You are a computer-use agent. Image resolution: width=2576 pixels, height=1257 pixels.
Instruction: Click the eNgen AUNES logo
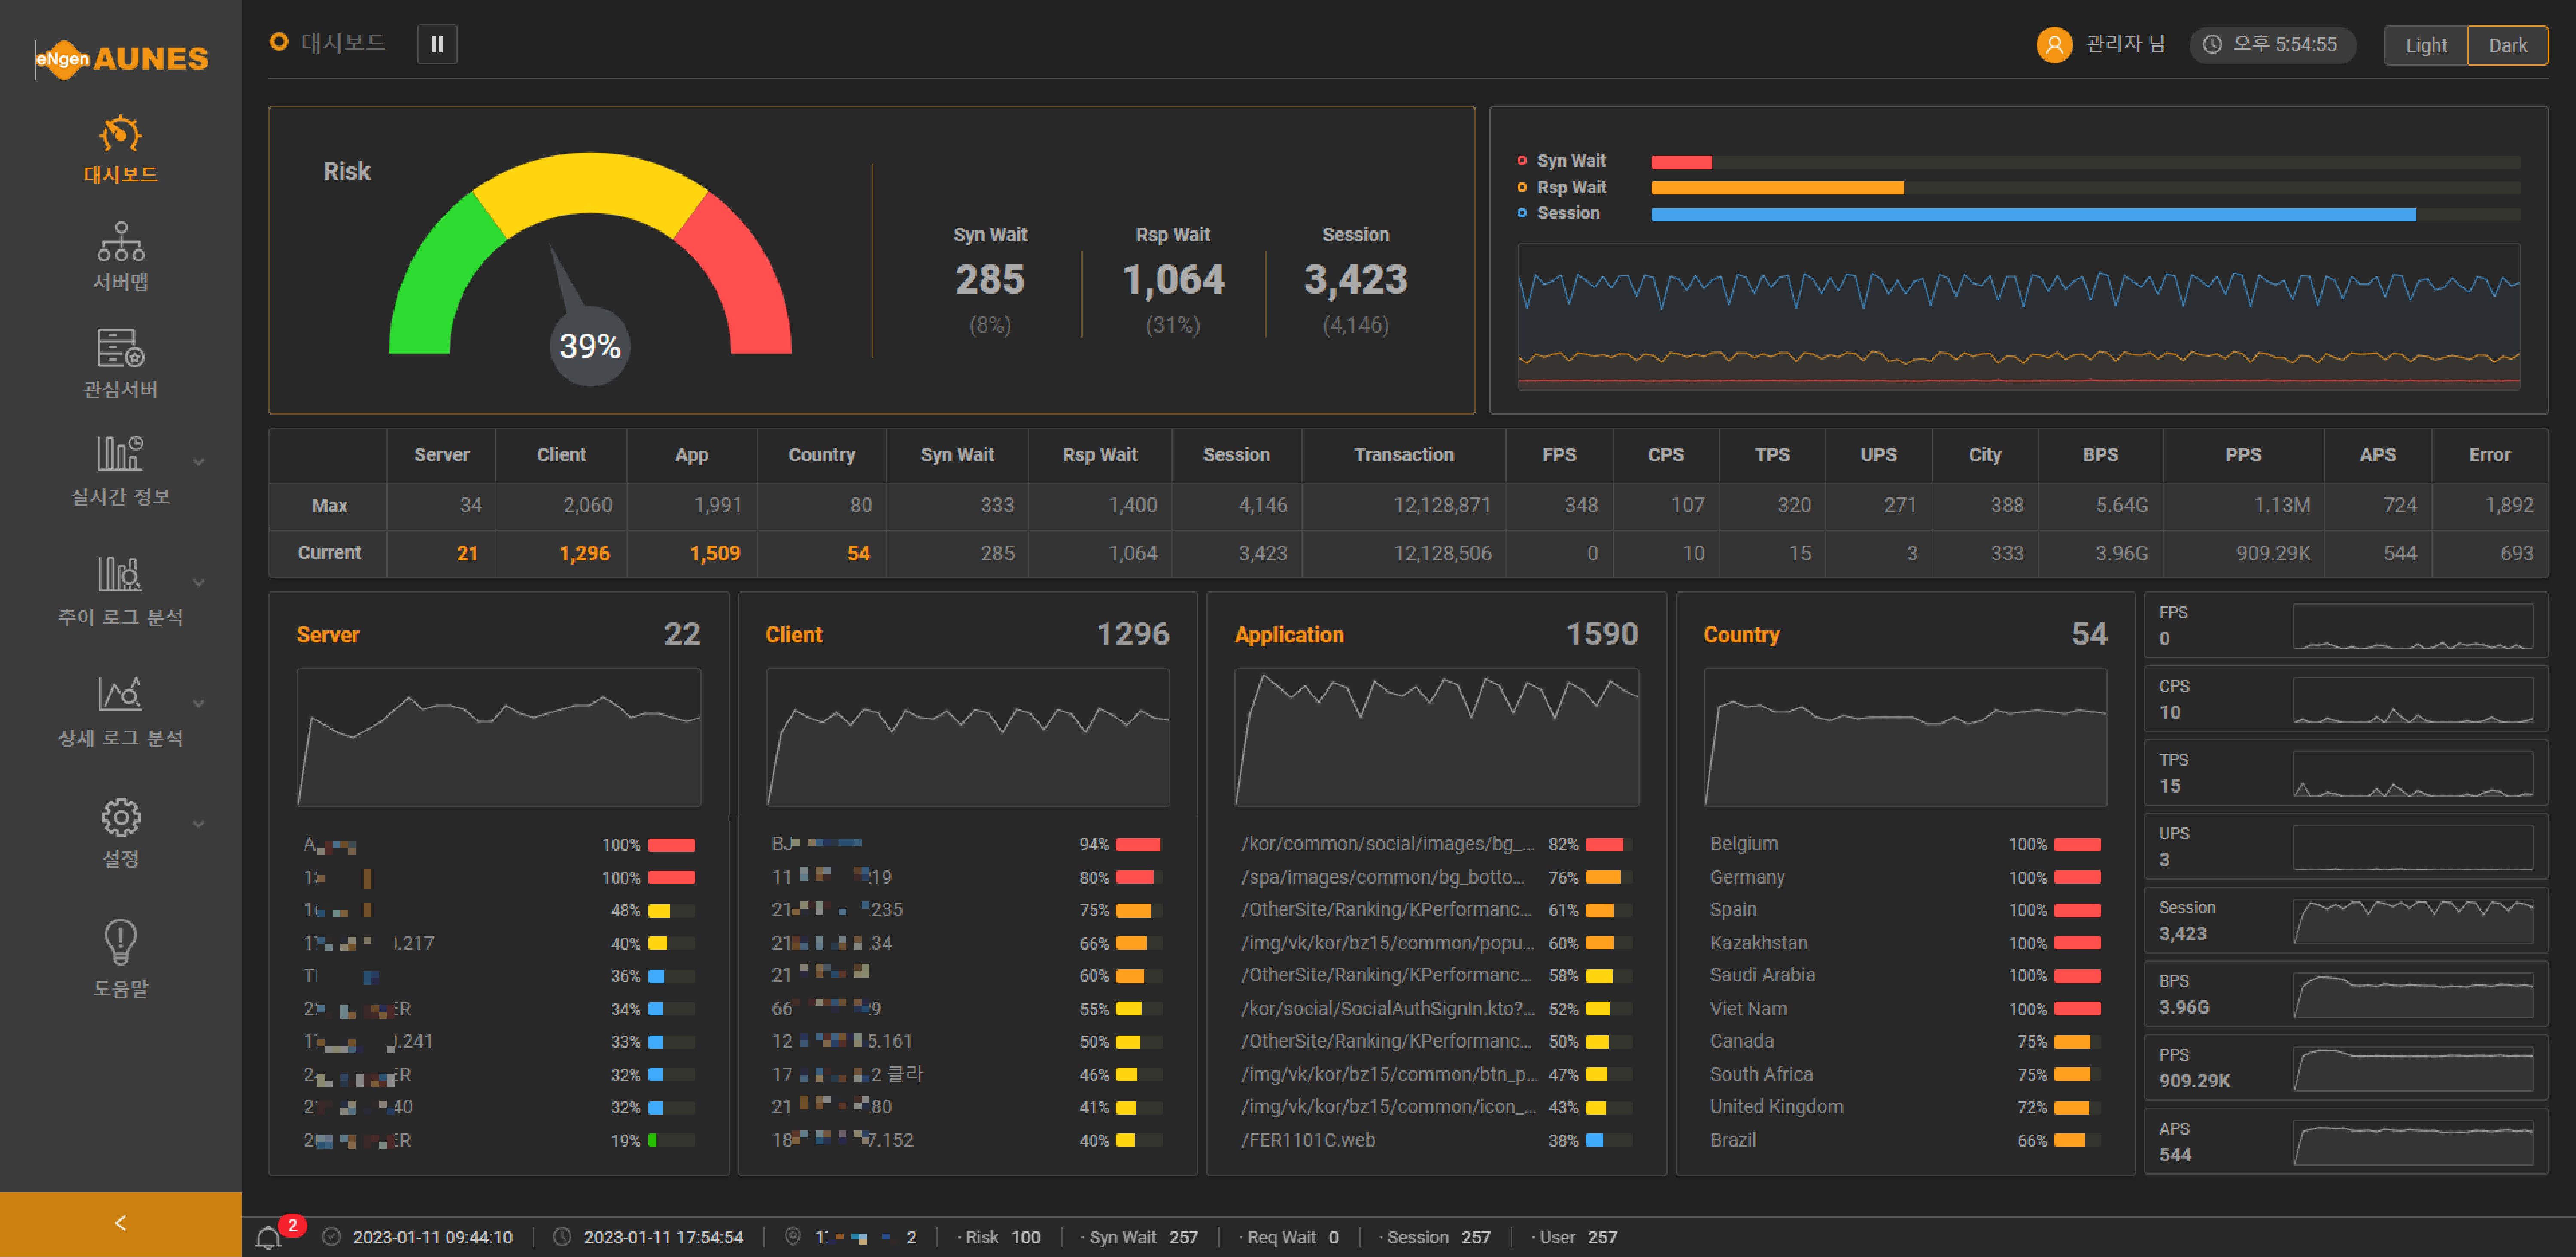click(x=121, y=58)
